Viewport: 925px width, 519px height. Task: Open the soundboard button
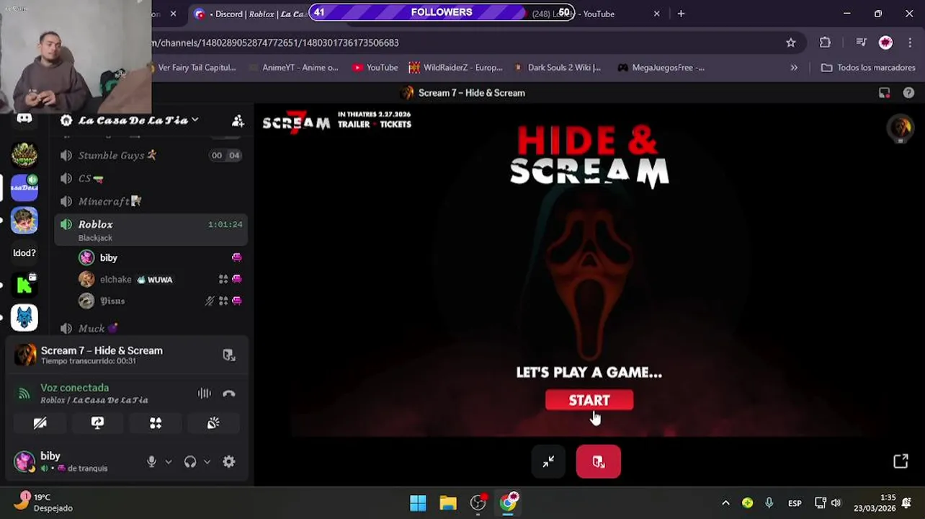pos(213,423)
